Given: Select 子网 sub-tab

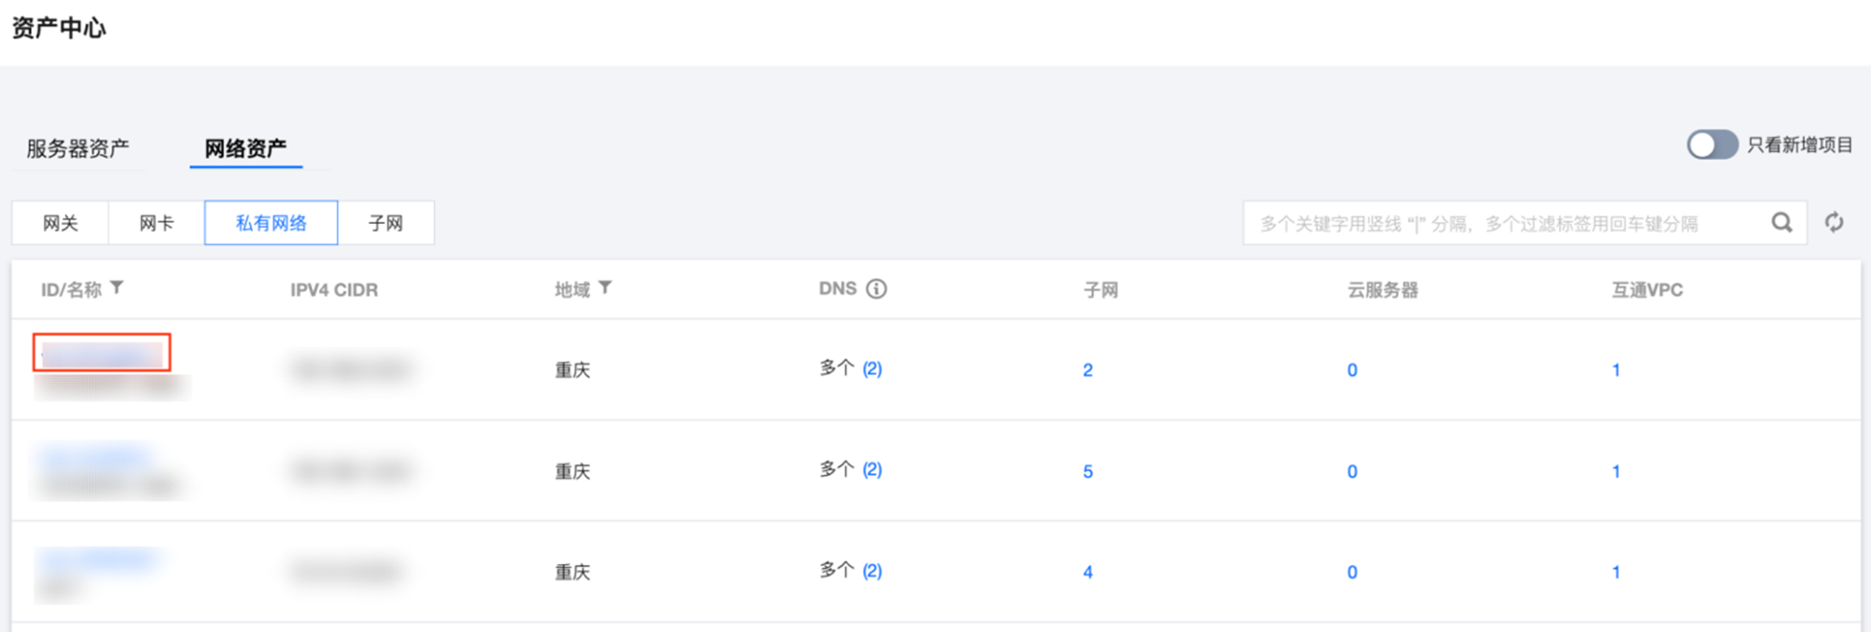Looking at the screenshot, I should (386, 223).
